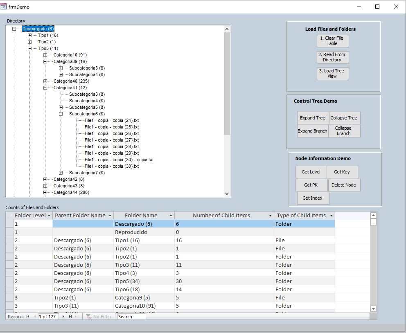Click datasheet select-all corner box
Screen dimensions: 406x333
click(9, 216)
